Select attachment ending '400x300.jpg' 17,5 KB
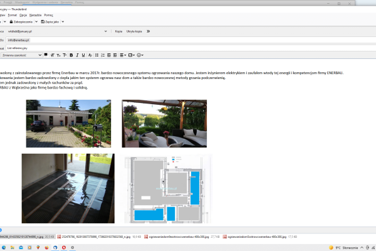 pos(259,237)
